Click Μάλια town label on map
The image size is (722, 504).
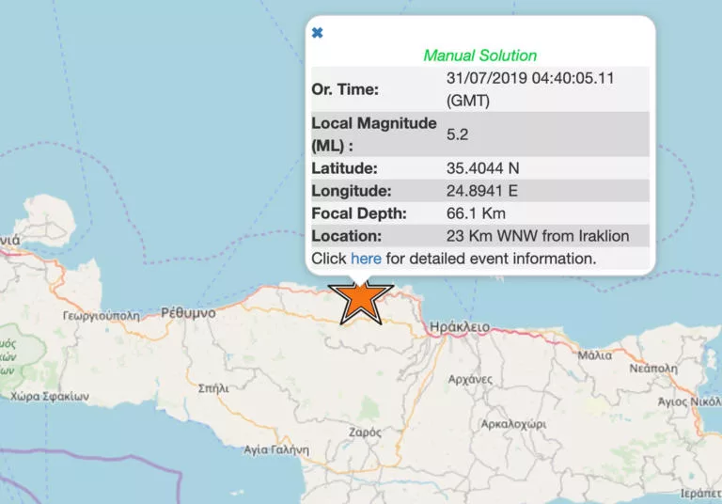(x=596, y=355)
